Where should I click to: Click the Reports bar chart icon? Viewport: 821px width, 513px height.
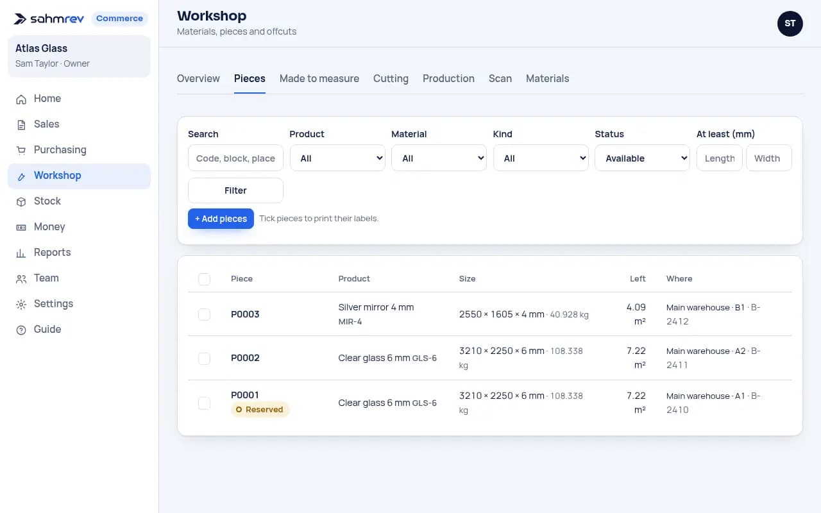click(21, 253)
